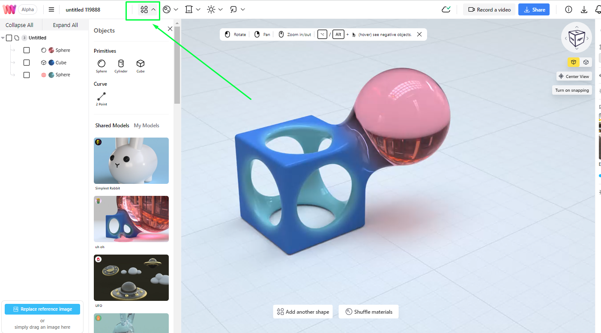Click the 3D view orientation cube
The height and width of the screenshot is (333, 601).
[577, 38]
